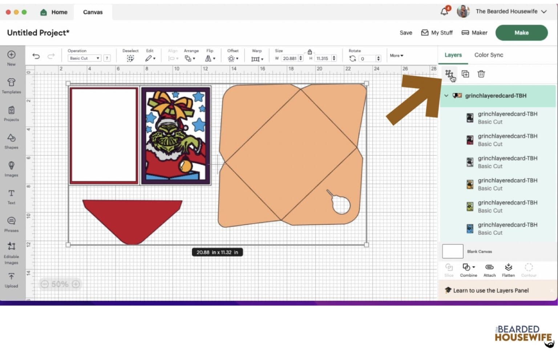
Task: Click the Duplicate layer icon
Action: pyautogui.click(x=465, y=74)
